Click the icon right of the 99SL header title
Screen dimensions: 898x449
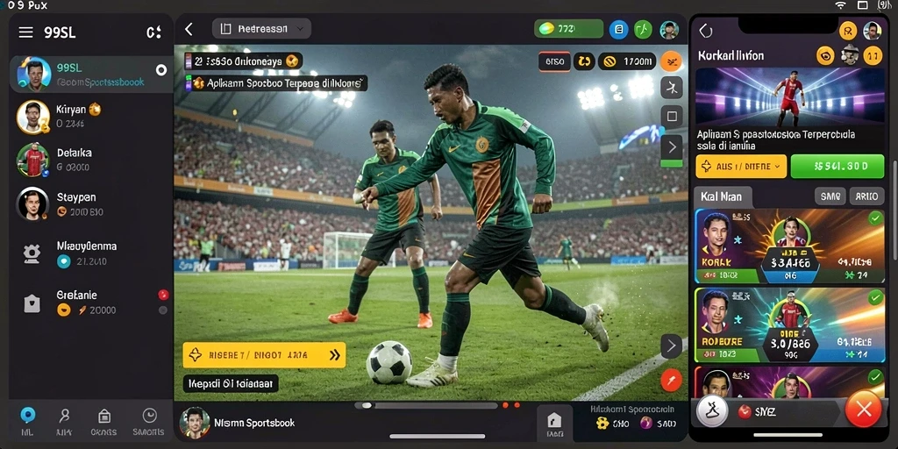tap(154, 32)
